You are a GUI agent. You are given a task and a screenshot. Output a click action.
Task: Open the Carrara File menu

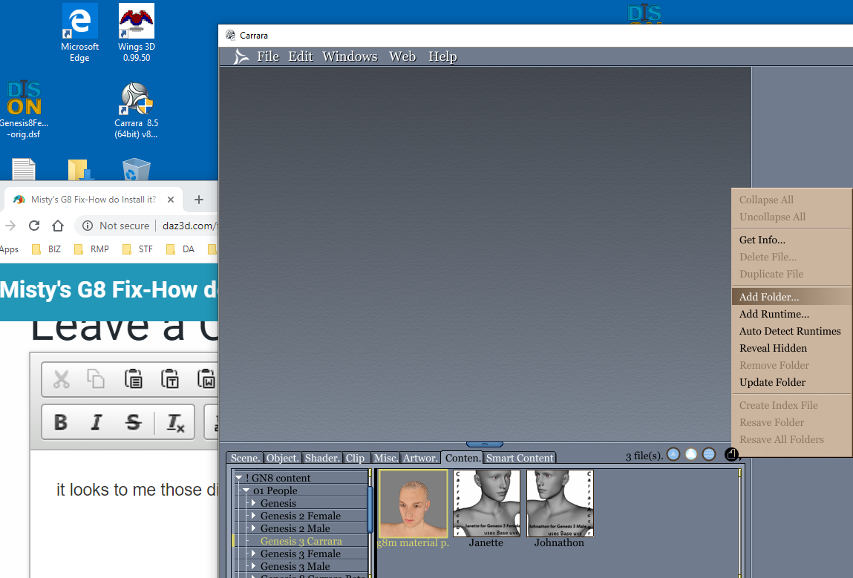point(268,56)
